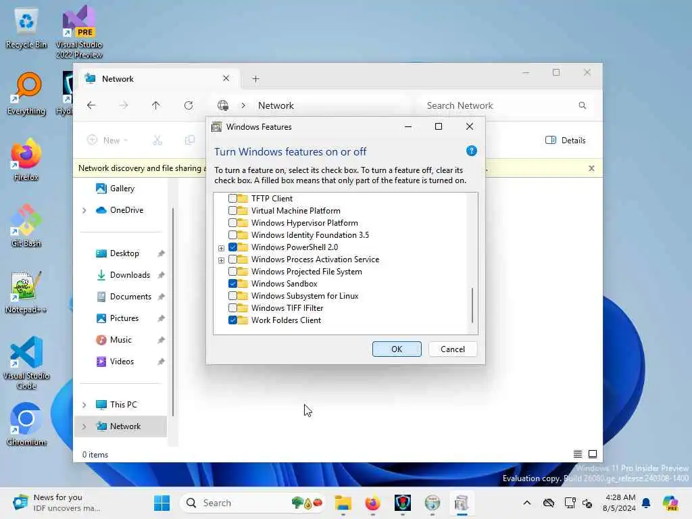Open the Git Bash desktop shortcut

26,226
